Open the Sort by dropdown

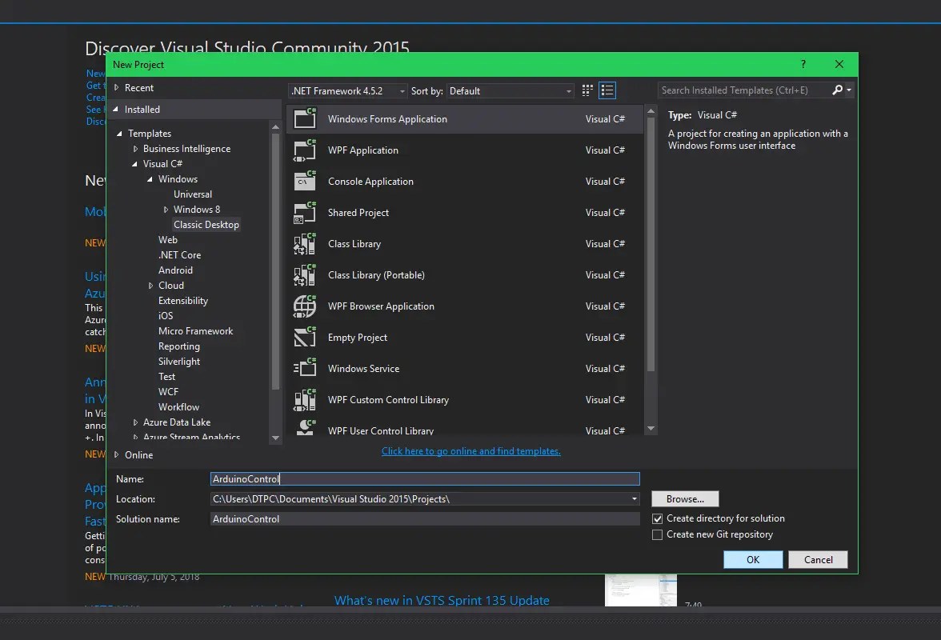[510, 91]
